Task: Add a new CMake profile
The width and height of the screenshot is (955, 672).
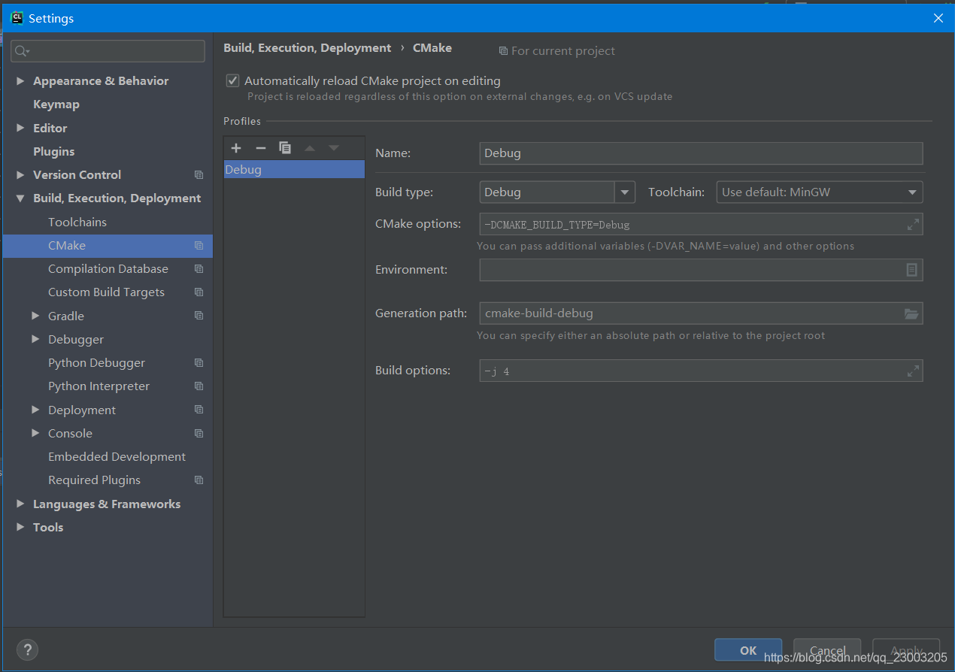Action: coord(236,148)
